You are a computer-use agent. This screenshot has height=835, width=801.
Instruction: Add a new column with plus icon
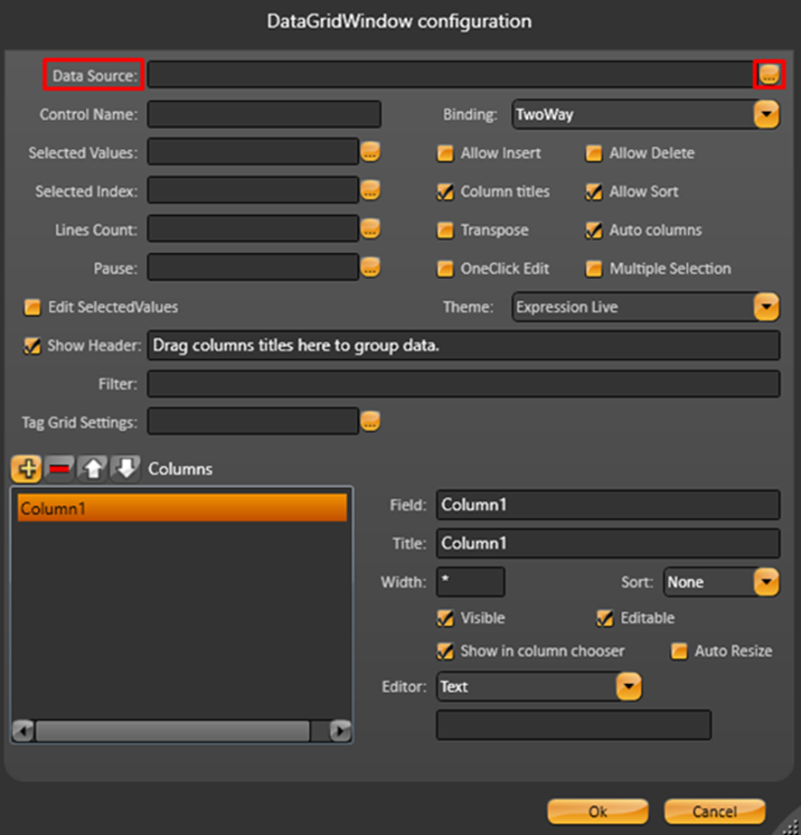pos(26,468)
